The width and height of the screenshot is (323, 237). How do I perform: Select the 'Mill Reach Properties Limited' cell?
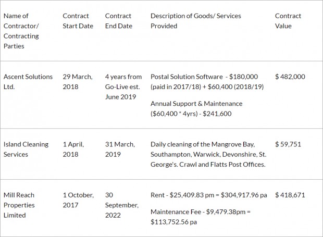pos(19,205)
